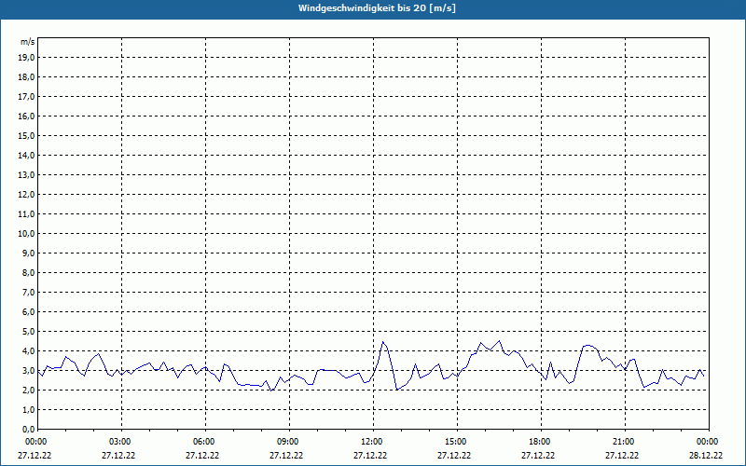Screen dimensions: 746x466
Task: Click the m/s unit label on y-axis
Action: 28,43
